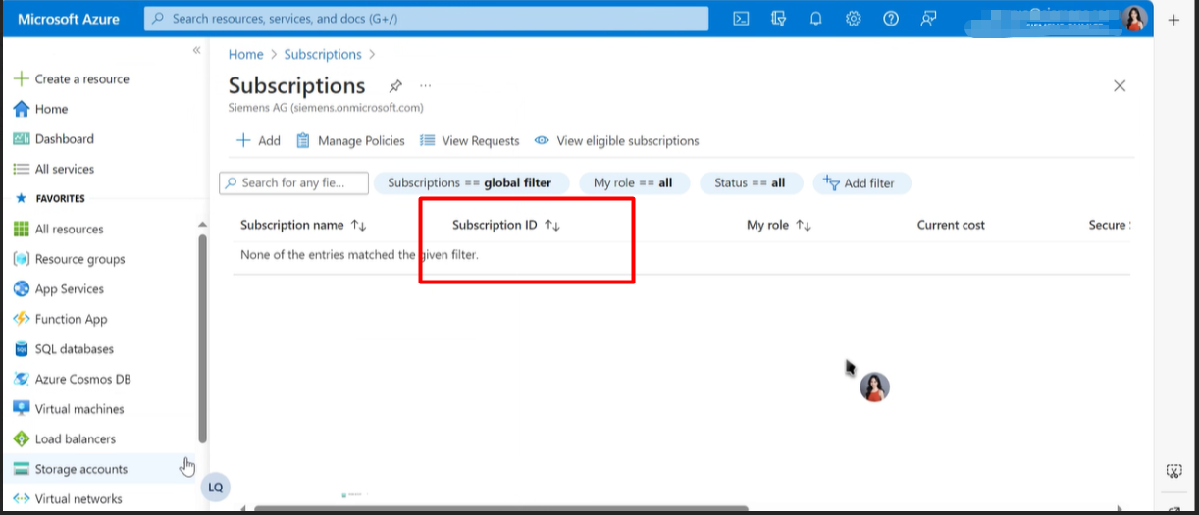Pin the Subscriptions blade
Screen dimensions: 1199x515
coord(395,86)
